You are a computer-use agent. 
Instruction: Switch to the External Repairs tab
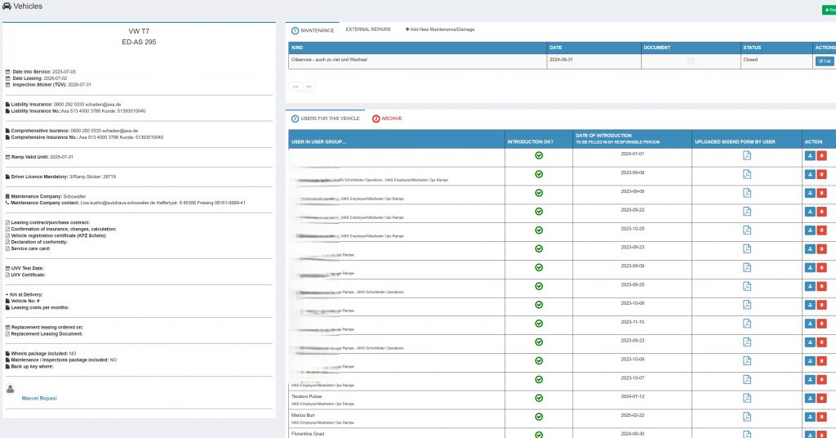(368, 29)
